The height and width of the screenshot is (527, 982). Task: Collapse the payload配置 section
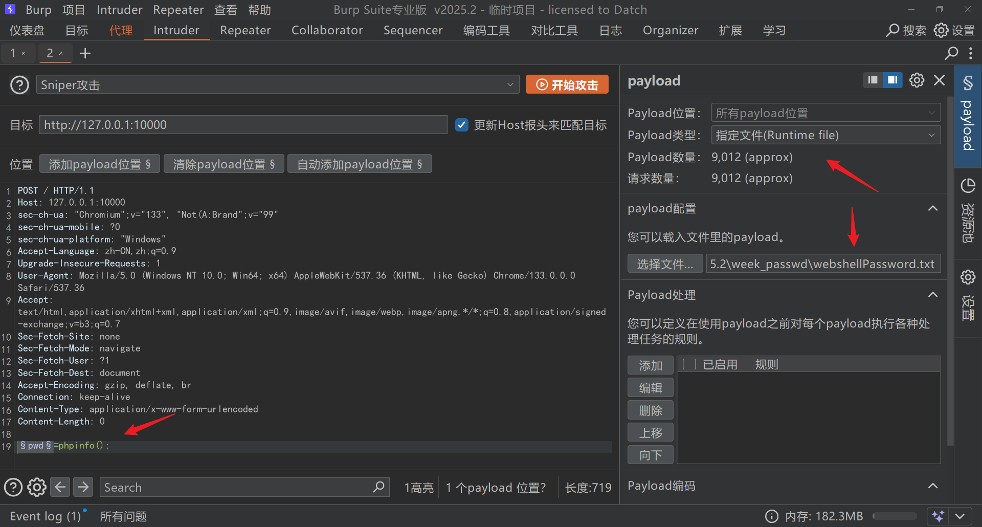[x=932, y=209]
